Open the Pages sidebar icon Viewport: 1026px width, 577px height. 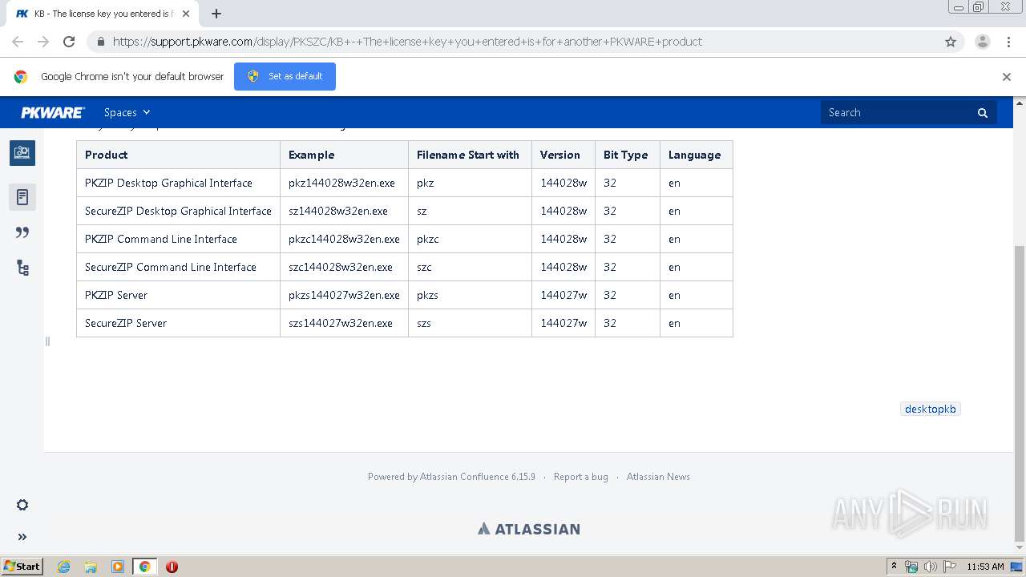(x=22, y=197)
